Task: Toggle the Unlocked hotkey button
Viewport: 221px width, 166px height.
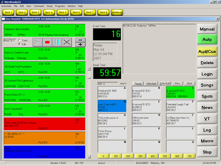Action: [x=151, y=83]
